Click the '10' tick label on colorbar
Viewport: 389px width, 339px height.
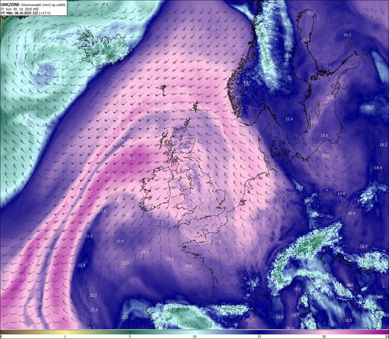click(194, 336)
